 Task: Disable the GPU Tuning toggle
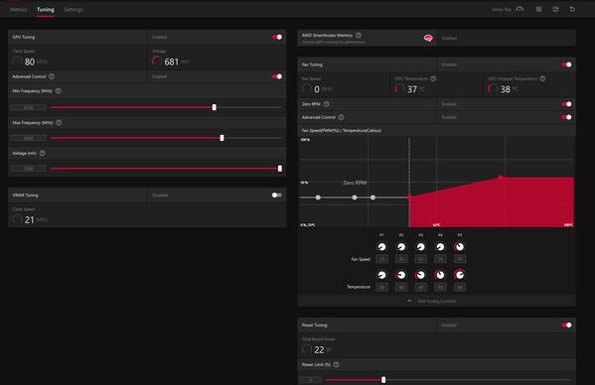(x=277, y=37)
